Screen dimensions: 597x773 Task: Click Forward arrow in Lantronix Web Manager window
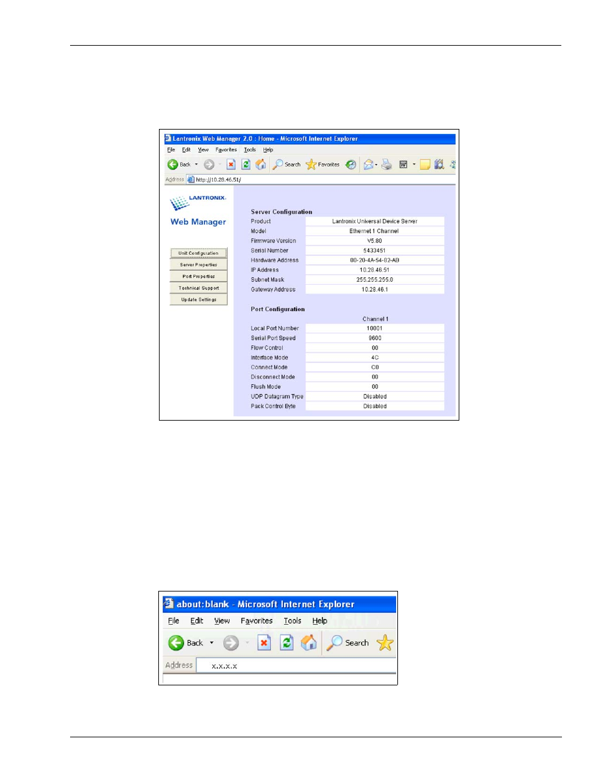click(209, 165)
